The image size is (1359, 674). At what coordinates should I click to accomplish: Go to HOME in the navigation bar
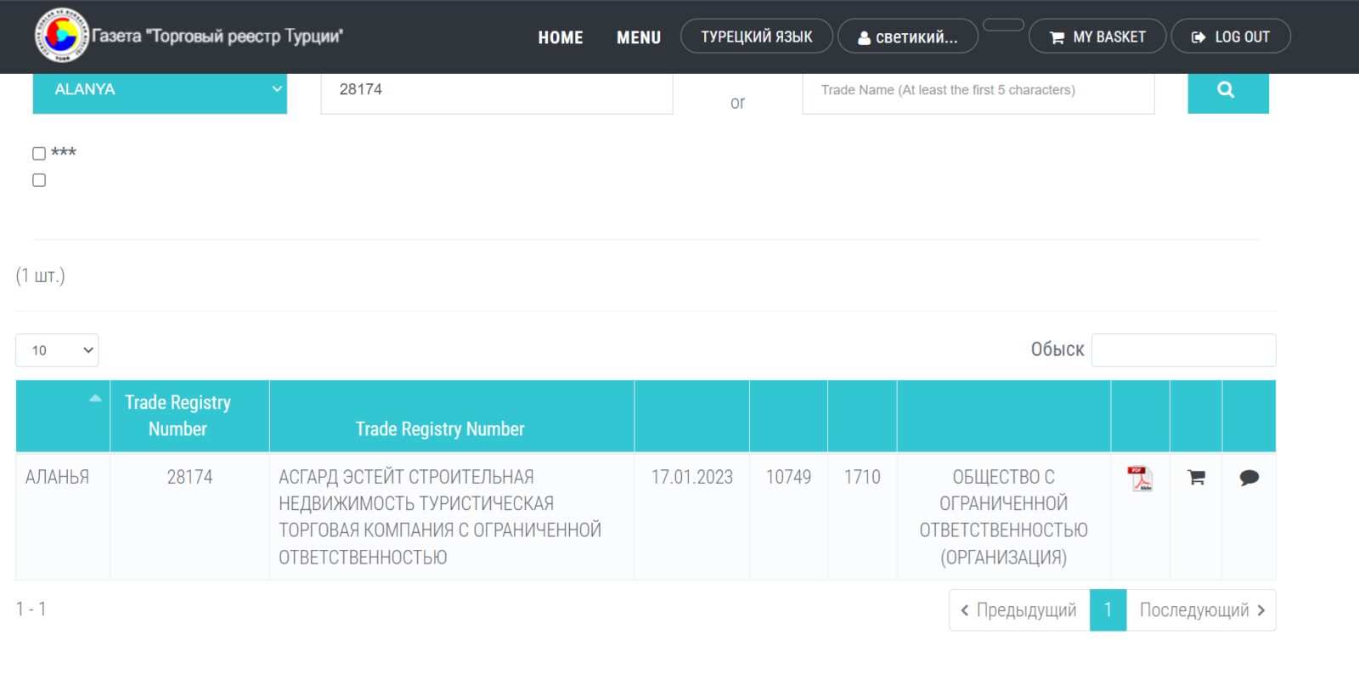pyautogui.click(x=561, y=37)
